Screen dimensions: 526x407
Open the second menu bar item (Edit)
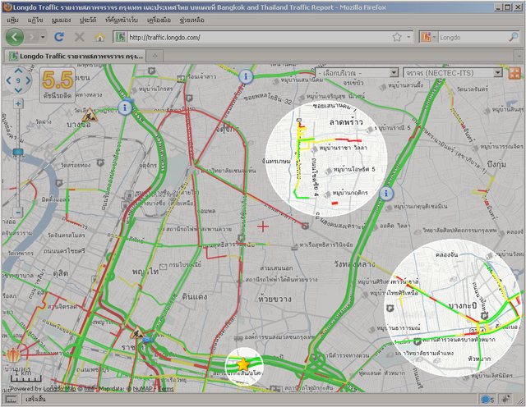[x=35, y=20]
